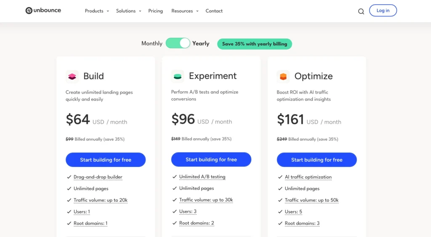Open the Contact page
431x237 pixels.
[x=214, y=11]
